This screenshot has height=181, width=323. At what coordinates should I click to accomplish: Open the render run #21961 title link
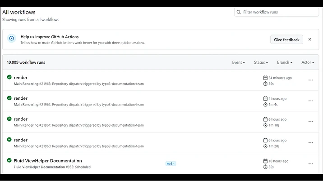[x=21, y=119]
